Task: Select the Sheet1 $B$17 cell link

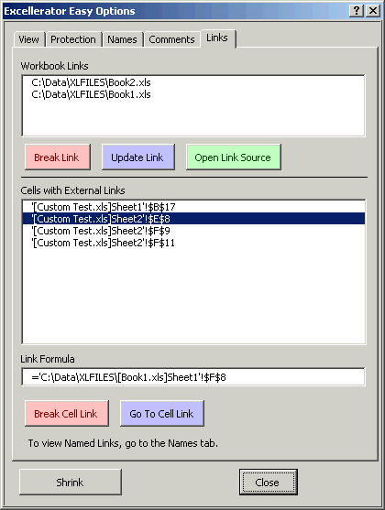Action: tap(193, 207)
